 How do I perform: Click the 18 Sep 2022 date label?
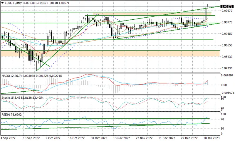pos(31,138)
